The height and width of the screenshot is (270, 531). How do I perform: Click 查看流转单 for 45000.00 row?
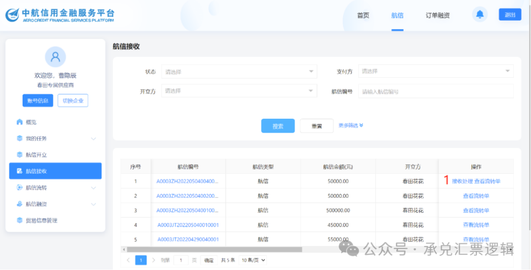[x=476, y=225]
